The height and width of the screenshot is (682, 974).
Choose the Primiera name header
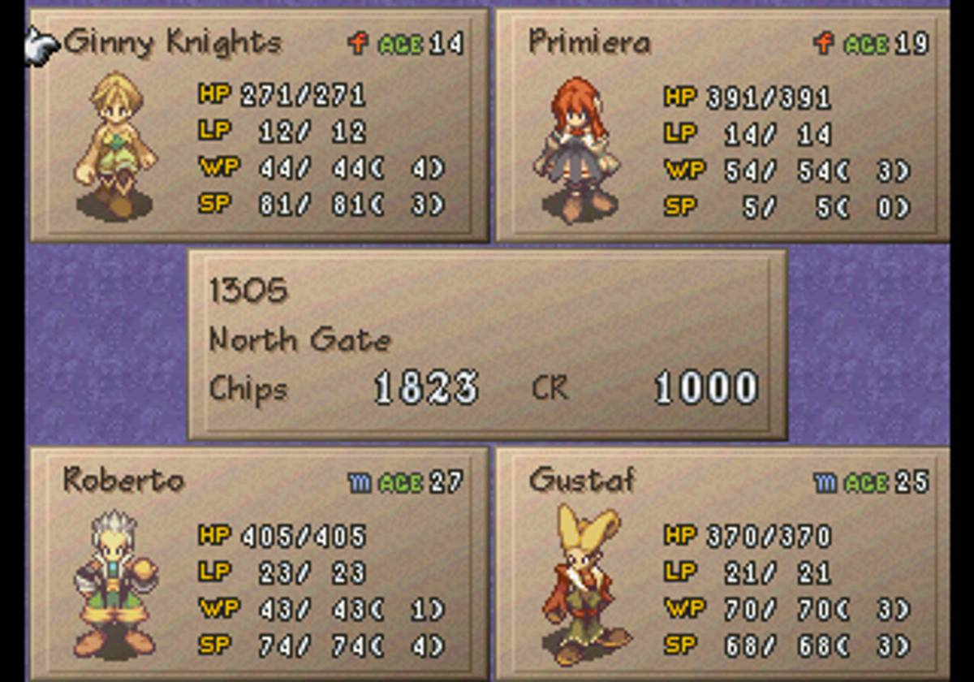pos(589,41)
